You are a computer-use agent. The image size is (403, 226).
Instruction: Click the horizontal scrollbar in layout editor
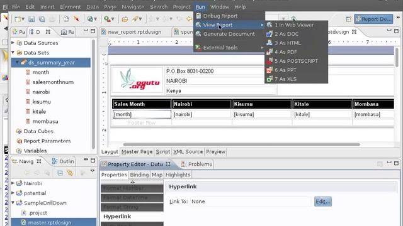(242, 144)
